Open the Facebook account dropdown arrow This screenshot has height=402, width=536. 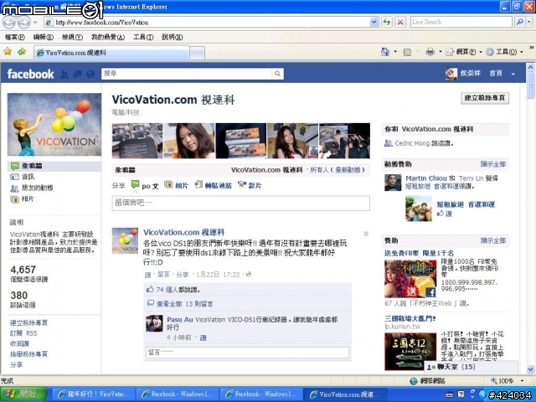(513, 74)
